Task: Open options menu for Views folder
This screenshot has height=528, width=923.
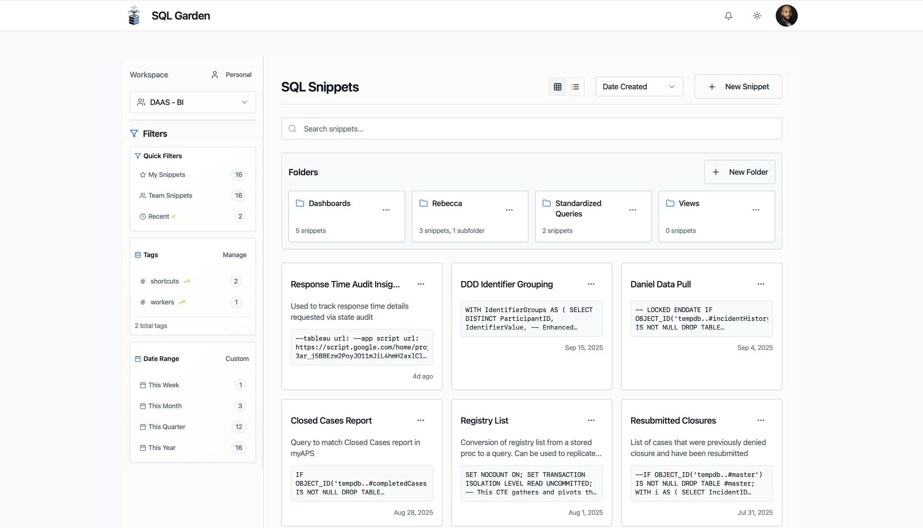Action: click(756, 210)
